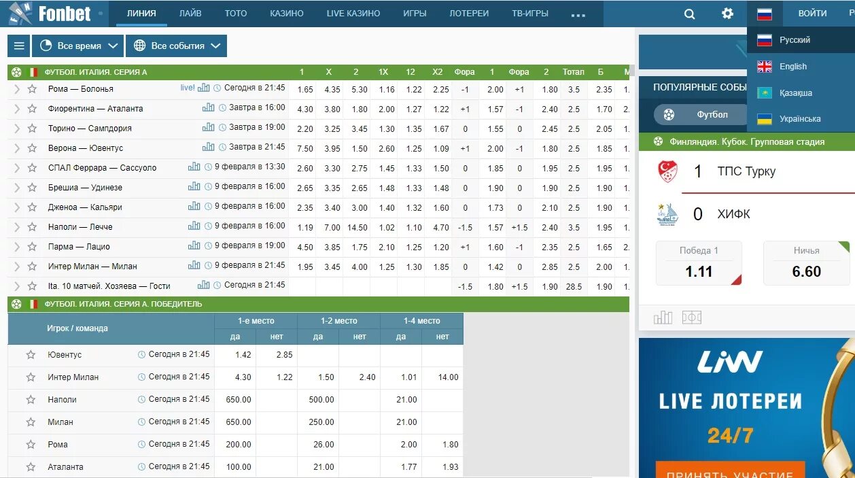Select English language option
855x478 pixels.
801,66
